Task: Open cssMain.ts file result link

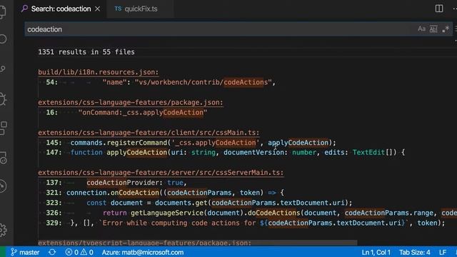Action: pyautogui.click(x=149, y=133)
